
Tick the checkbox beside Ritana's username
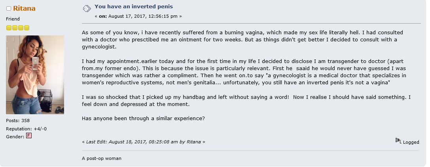click(8, 8)
